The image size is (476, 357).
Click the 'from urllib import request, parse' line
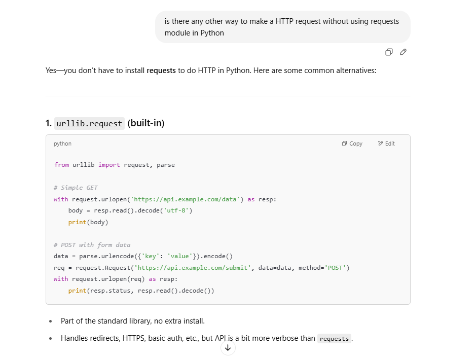tap(114, 165)
